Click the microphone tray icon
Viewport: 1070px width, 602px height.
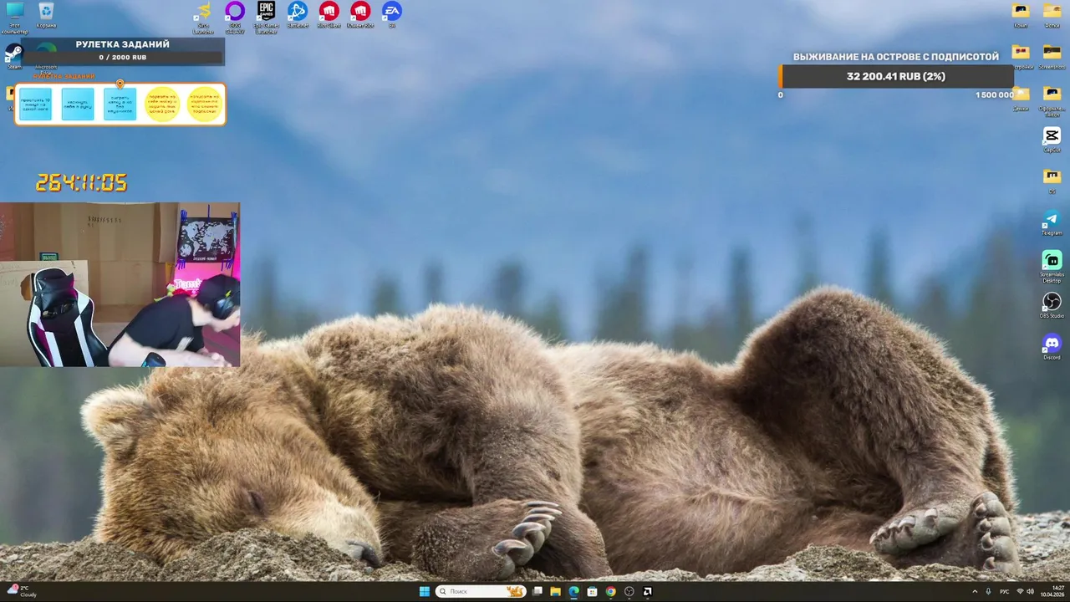[x=988, y=591]
